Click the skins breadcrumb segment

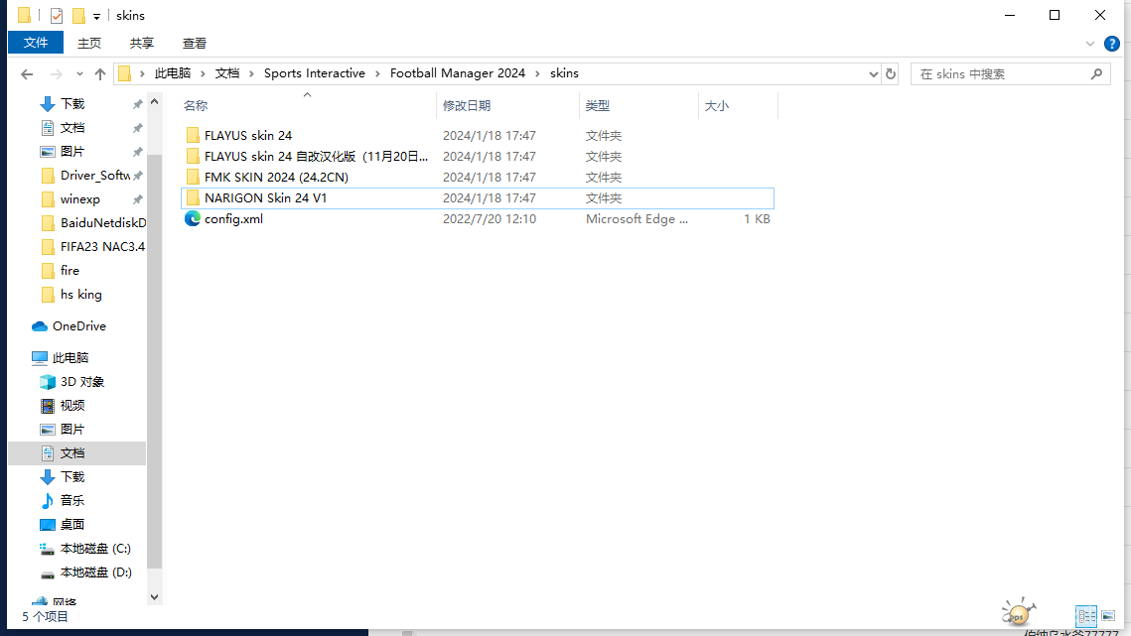[564, 72]
